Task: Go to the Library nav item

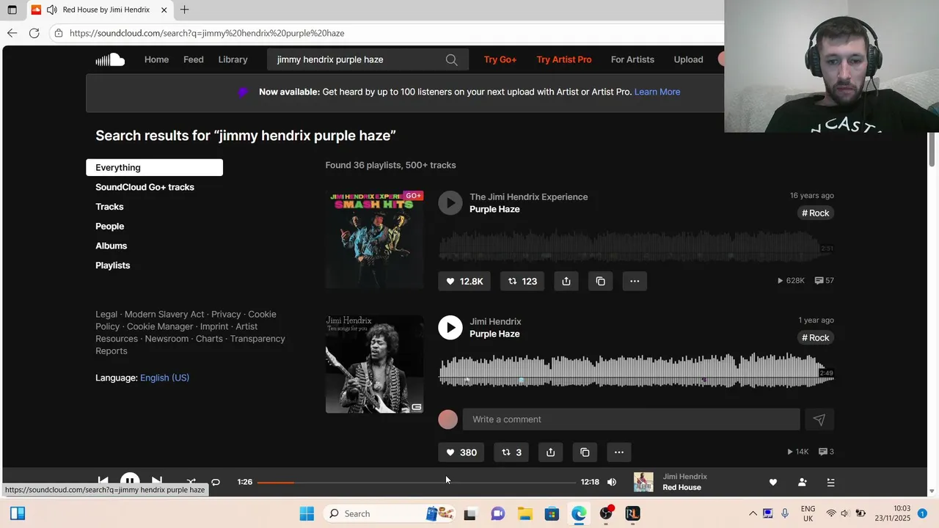Action: coord(233,59)
